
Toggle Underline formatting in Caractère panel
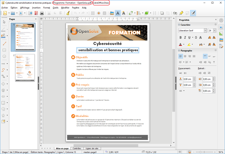coord(189,38)
